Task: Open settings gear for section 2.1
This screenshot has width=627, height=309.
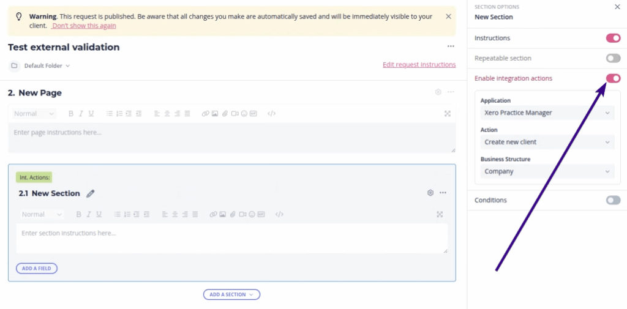Action: 430,193
